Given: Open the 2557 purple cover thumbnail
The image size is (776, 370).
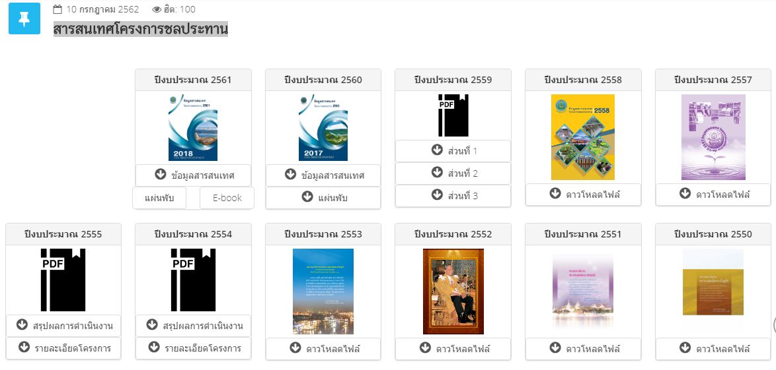Looking at the screenshot, I should 713,137.
